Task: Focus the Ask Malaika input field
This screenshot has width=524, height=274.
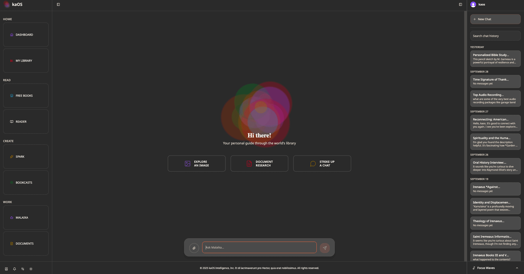Action: click(x=259, y=247)
